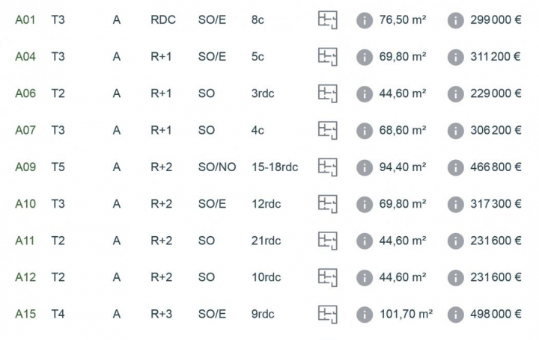This screenshot has width=539, height=340.
Task: Click info icon beside price 299 000 €
Action: tap(456, 20)
